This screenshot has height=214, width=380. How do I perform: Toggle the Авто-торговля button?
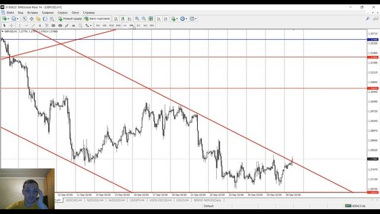pos(97,18)
